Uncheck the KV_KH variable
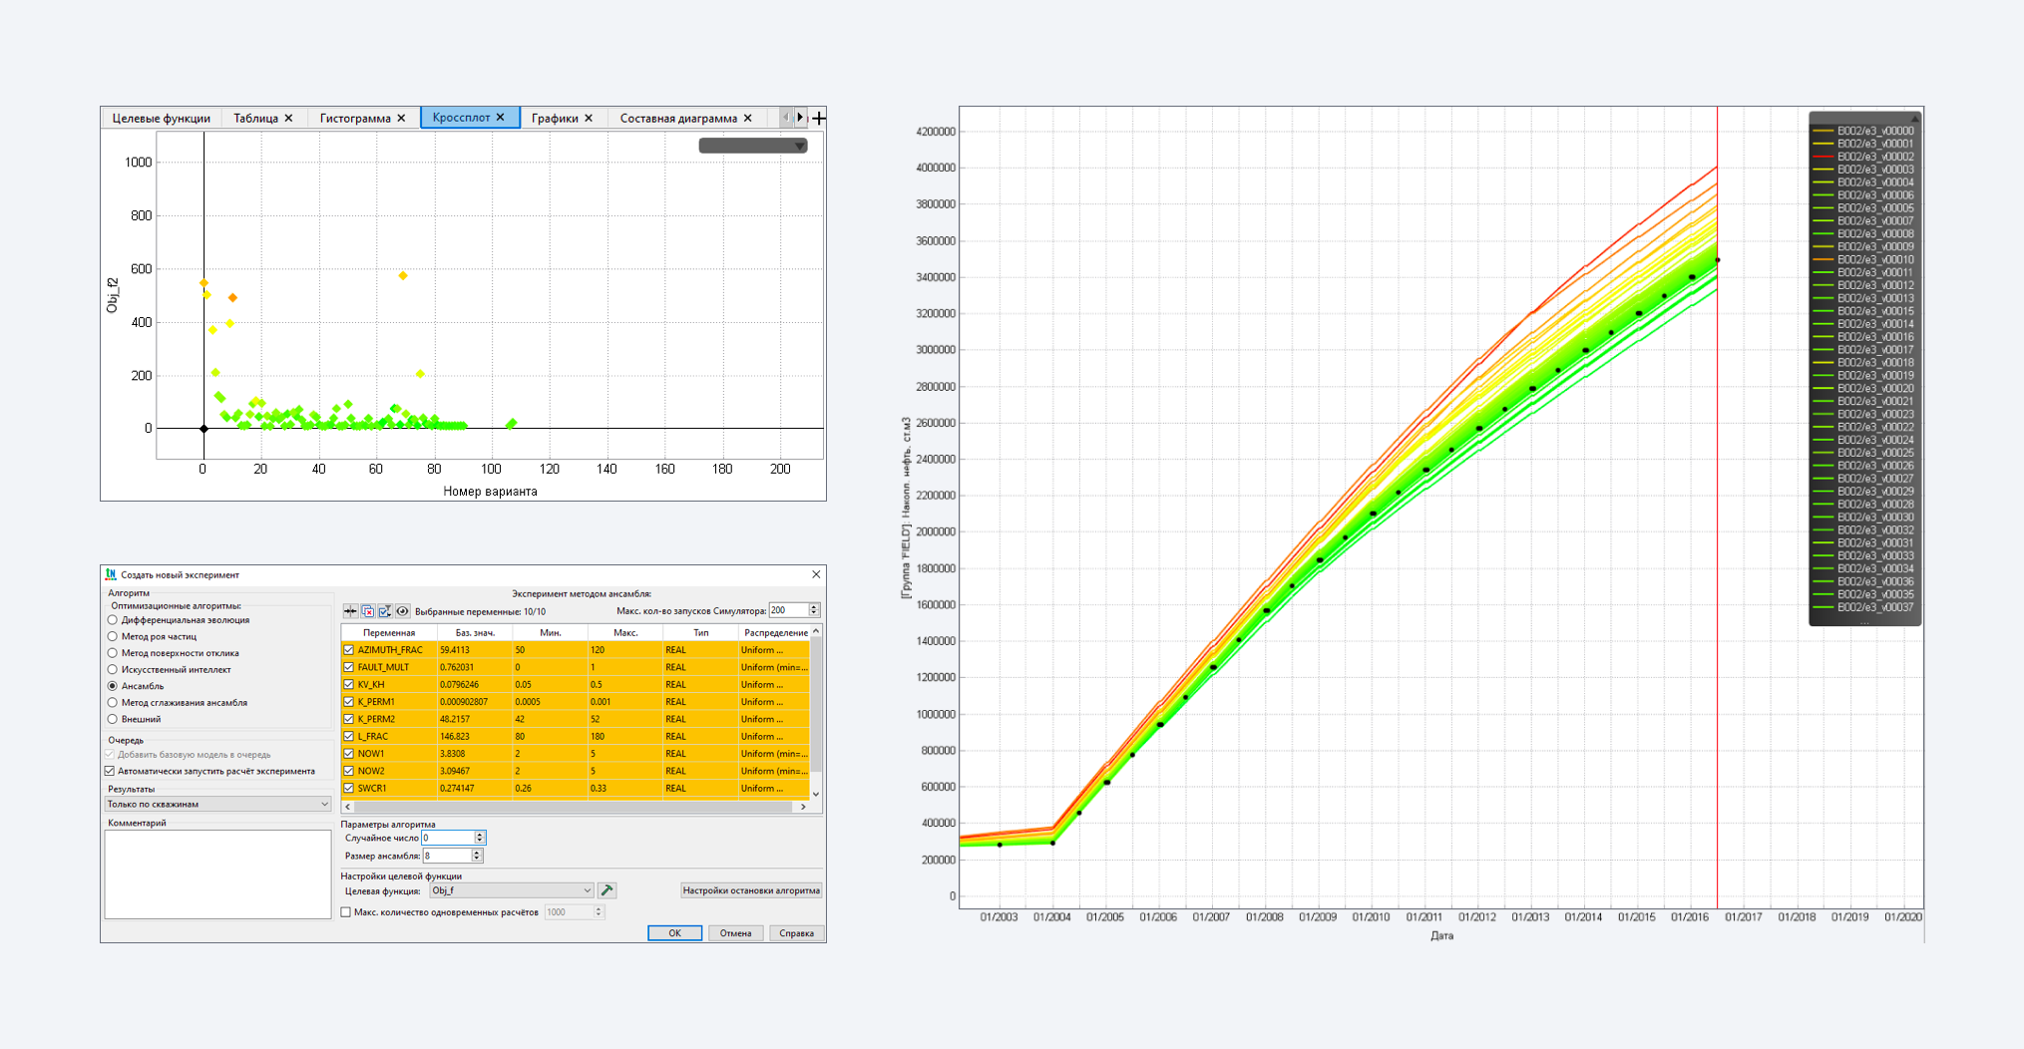Viewport: 2024px width, 1049px height. 349,685
